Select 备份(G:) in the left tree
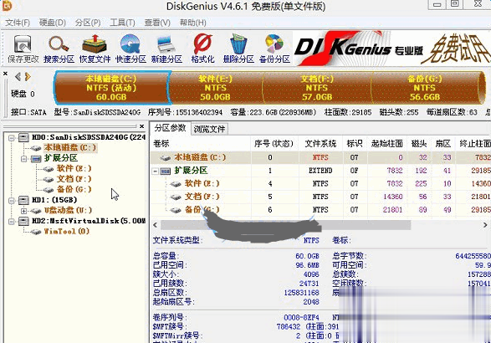Image resolution: width=491 pixels, height=343 pixels. [x=74, y=189]
